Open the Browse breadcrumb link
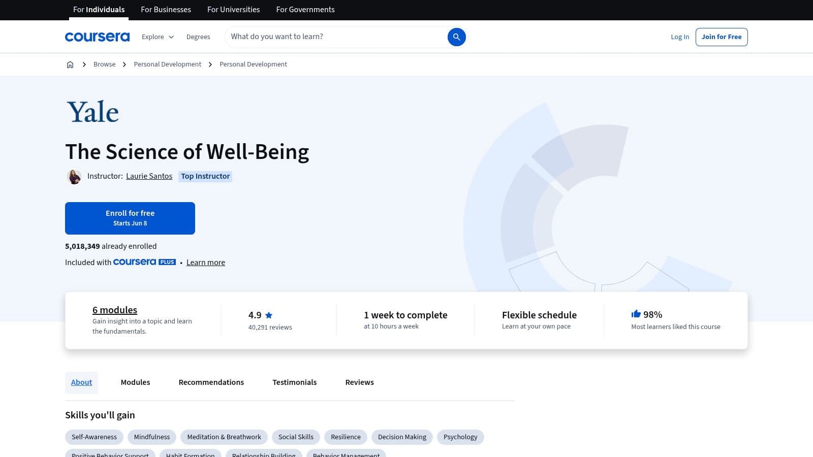This screenshot has width=813, height=457. 104,64
